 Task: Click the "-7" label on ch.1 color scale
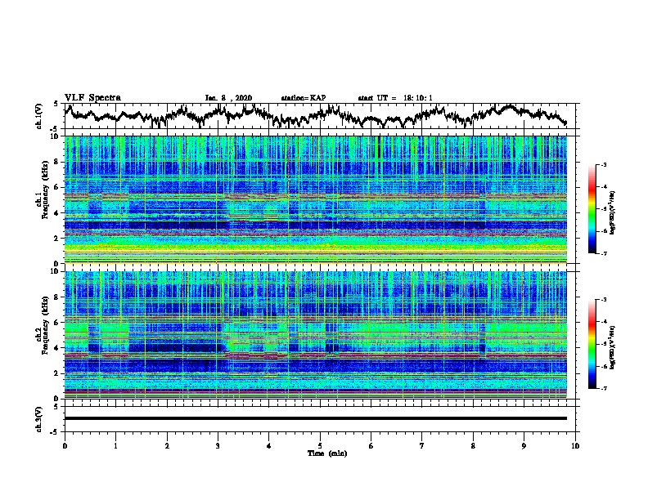point(604,253)
